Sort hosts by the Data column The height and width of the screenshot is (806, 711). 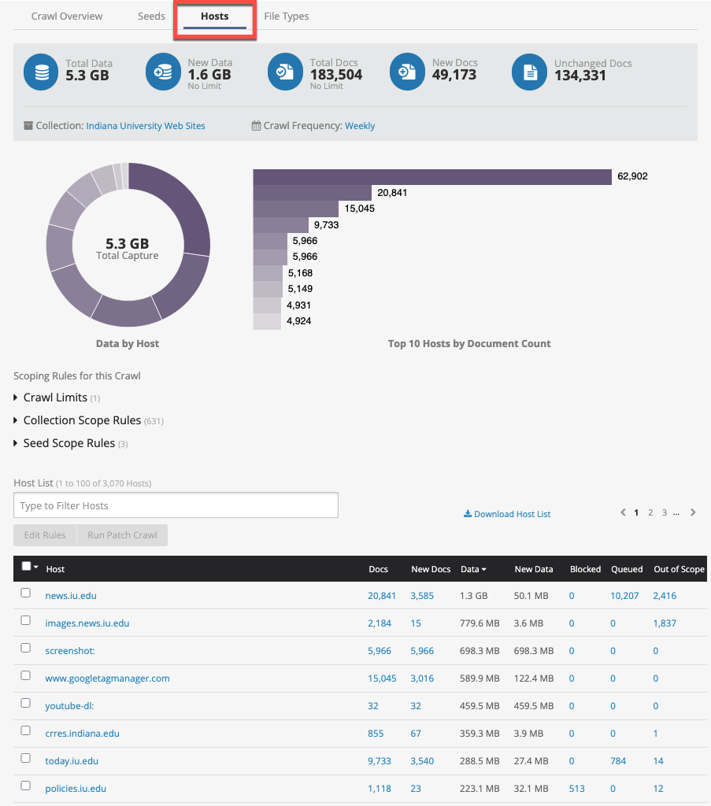point(473,569)
